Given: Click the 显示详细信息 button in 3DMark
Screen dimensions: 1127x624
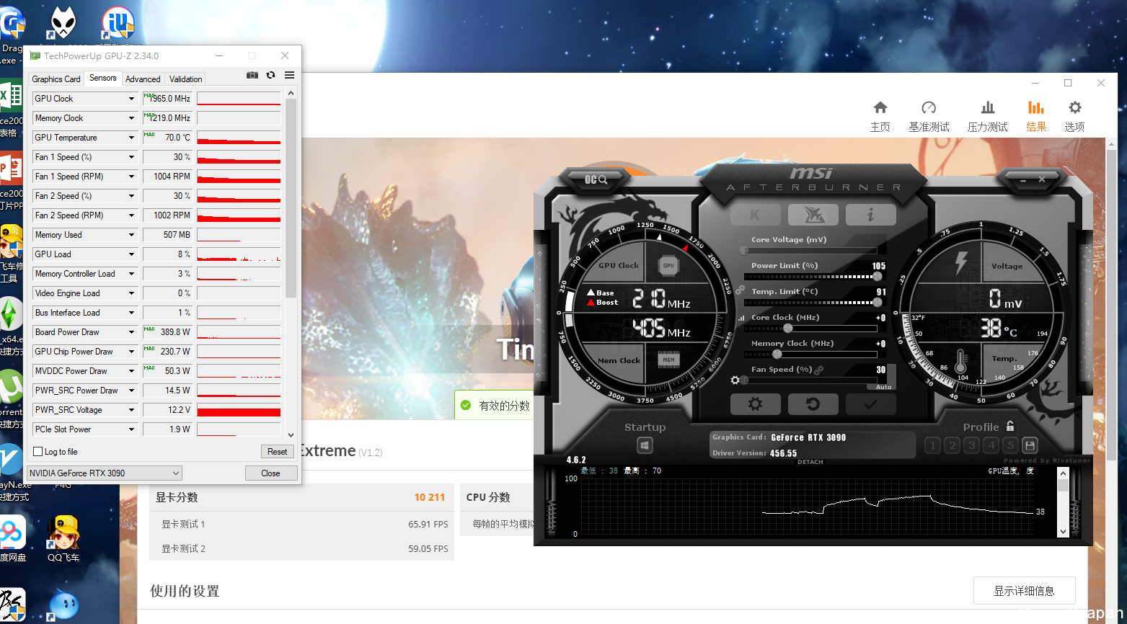Looking at the screenshot, I should (x=1024, y=591).
